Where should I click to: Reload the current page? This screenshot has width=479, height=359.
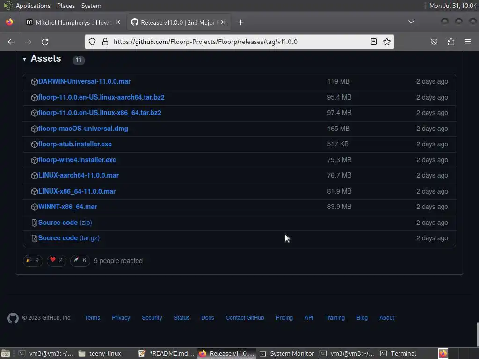click(45, 42)
